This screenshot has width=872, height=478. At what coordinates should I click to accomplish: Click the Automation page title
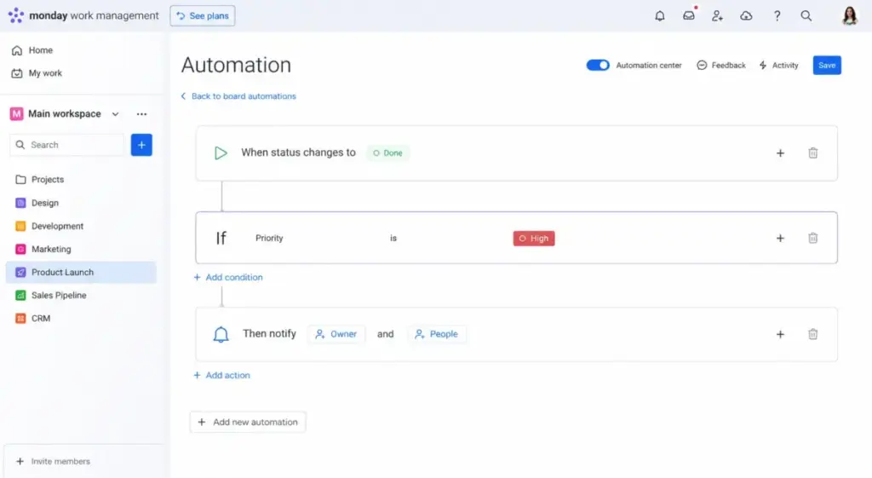click(236, 65)
